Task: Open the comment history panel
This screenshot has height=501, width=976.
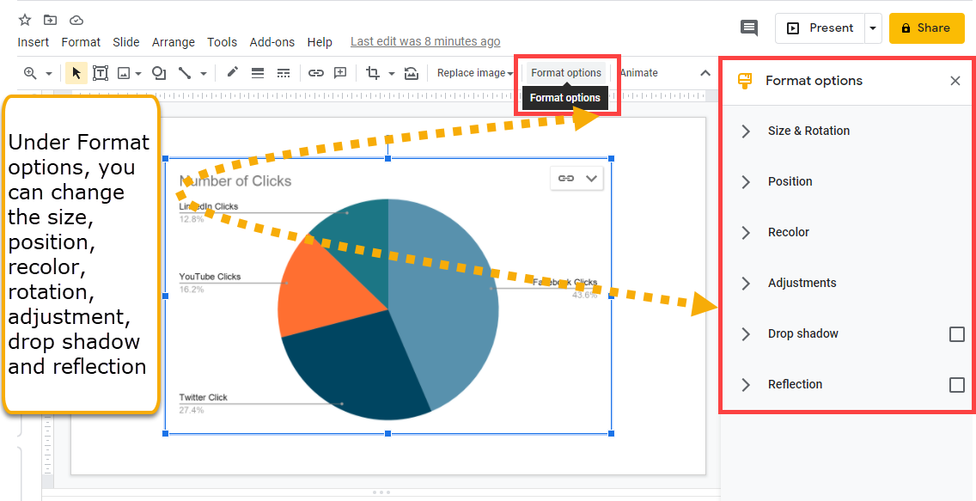Action: 748,27
